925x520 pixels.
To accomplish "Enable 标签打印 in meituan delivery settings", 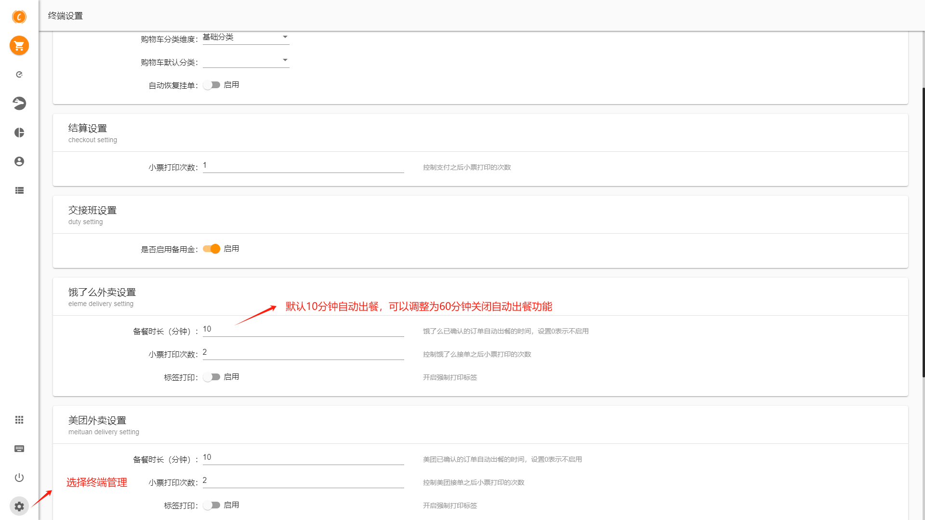I will [x=211, y=506].
